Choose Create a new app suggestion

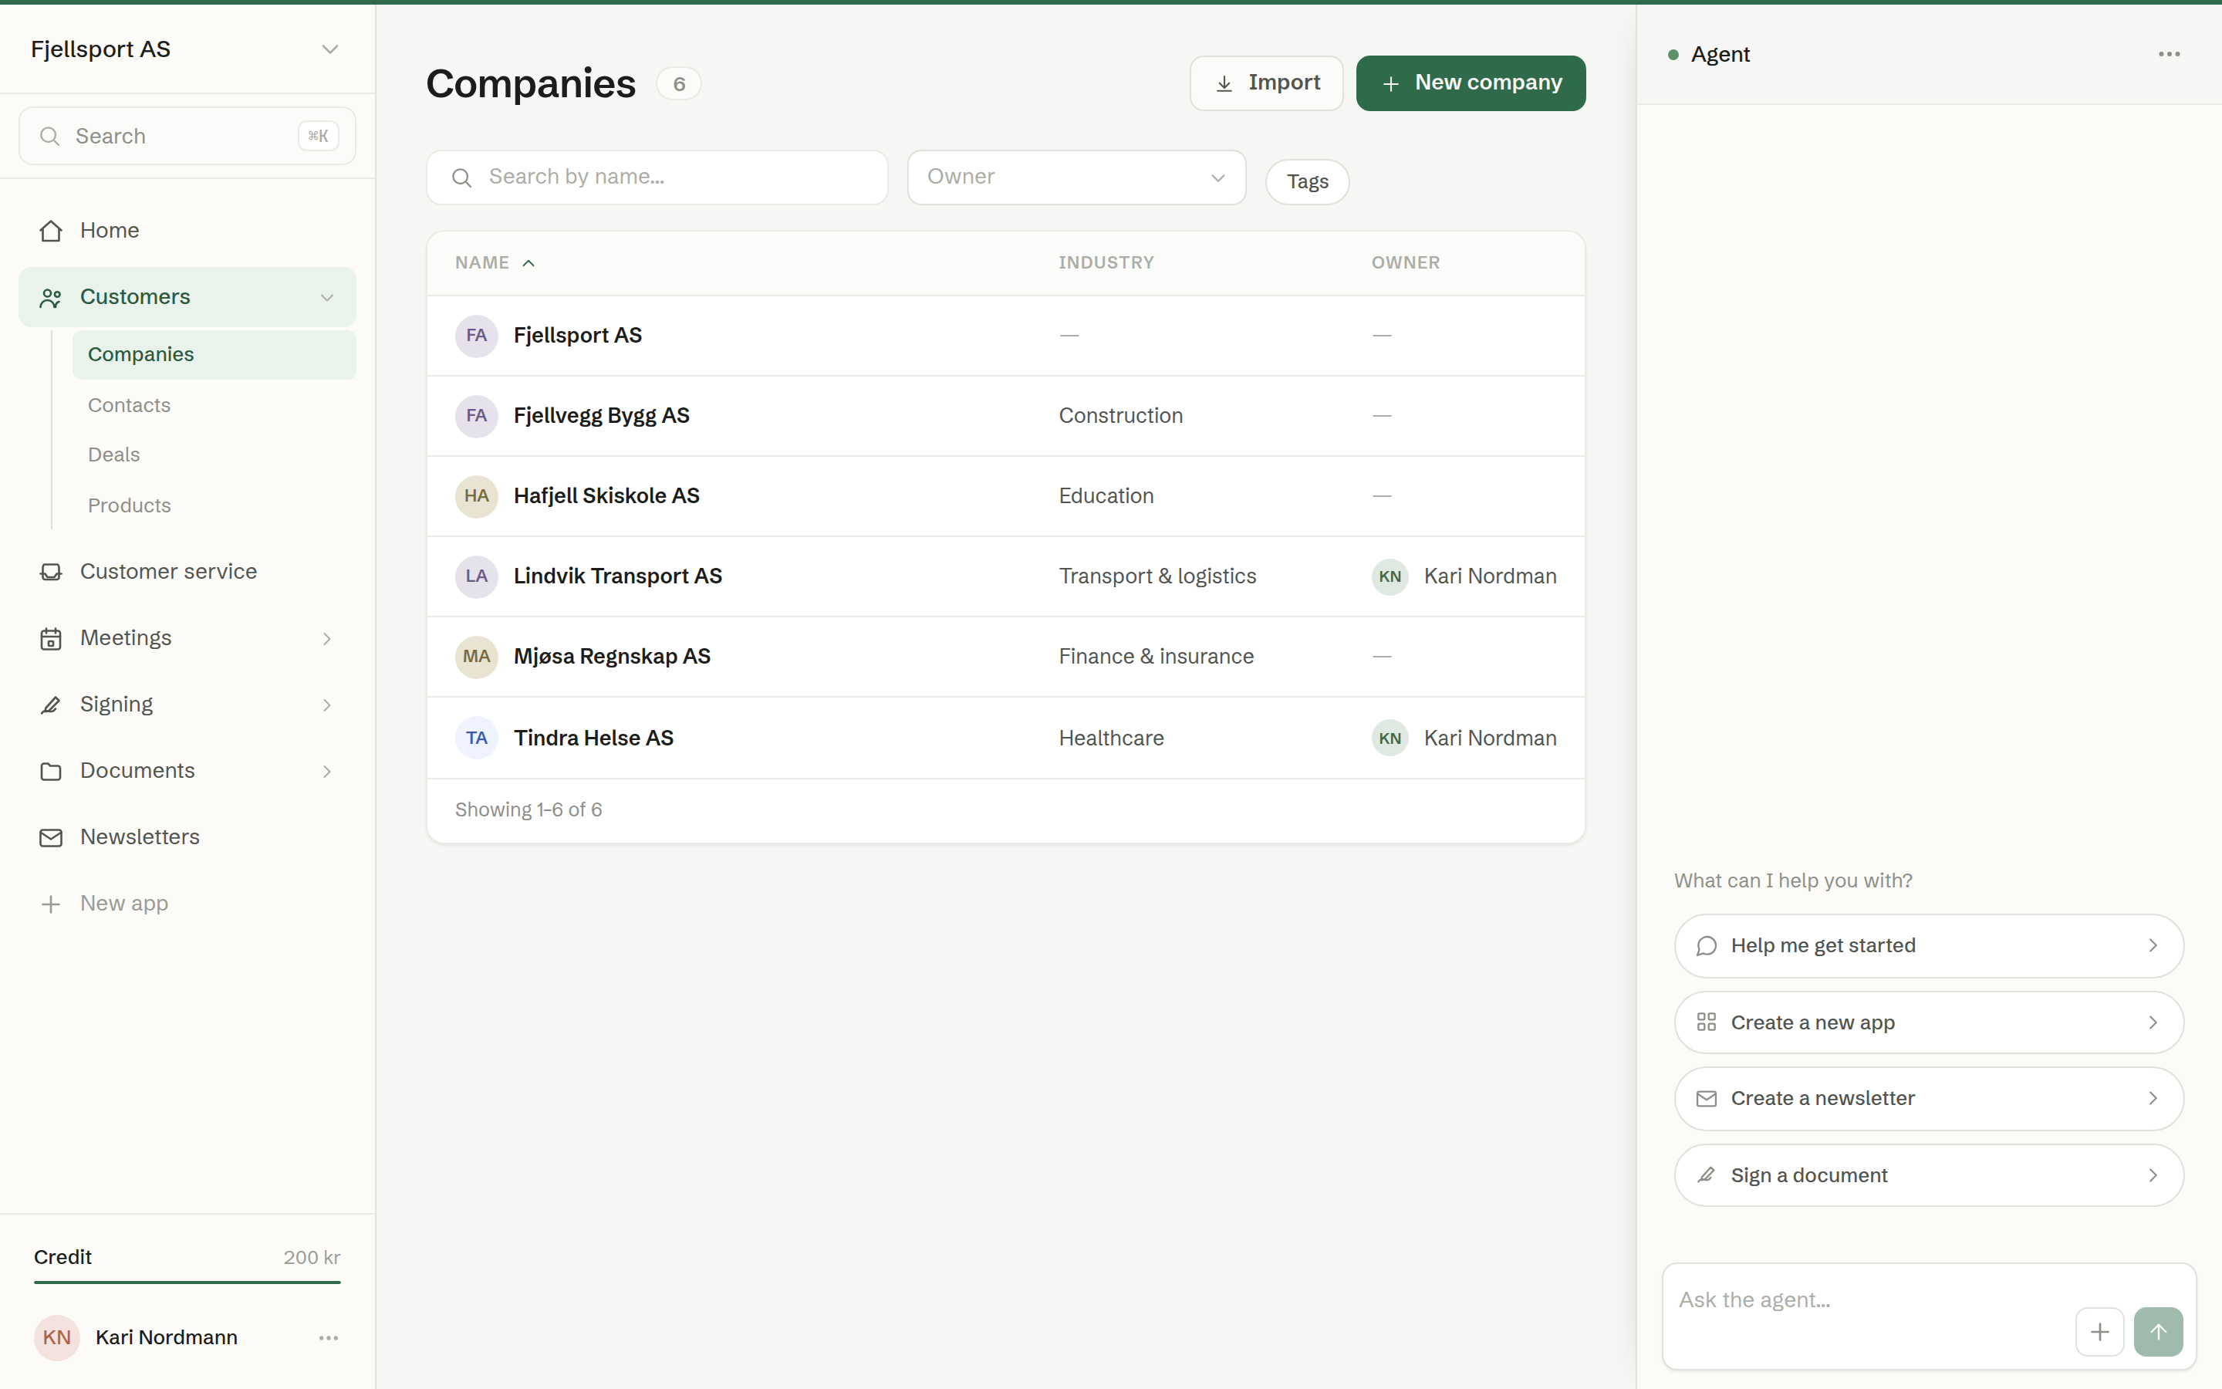click(x=1928, y=1022)
